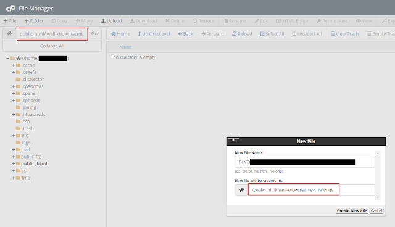This screenshot has width=395, height=227.
Task: Click the Restore toolbar button
Action: click(203, 20)
